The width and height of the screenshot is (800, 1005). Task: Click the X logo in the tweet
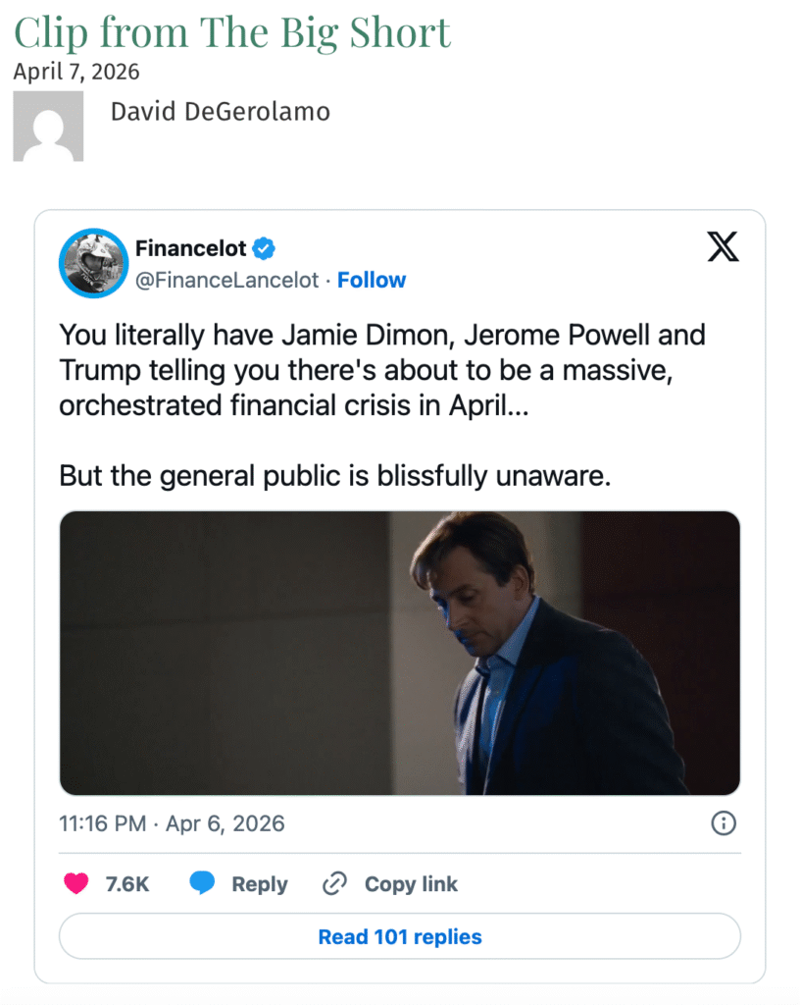tap(723, 247)
